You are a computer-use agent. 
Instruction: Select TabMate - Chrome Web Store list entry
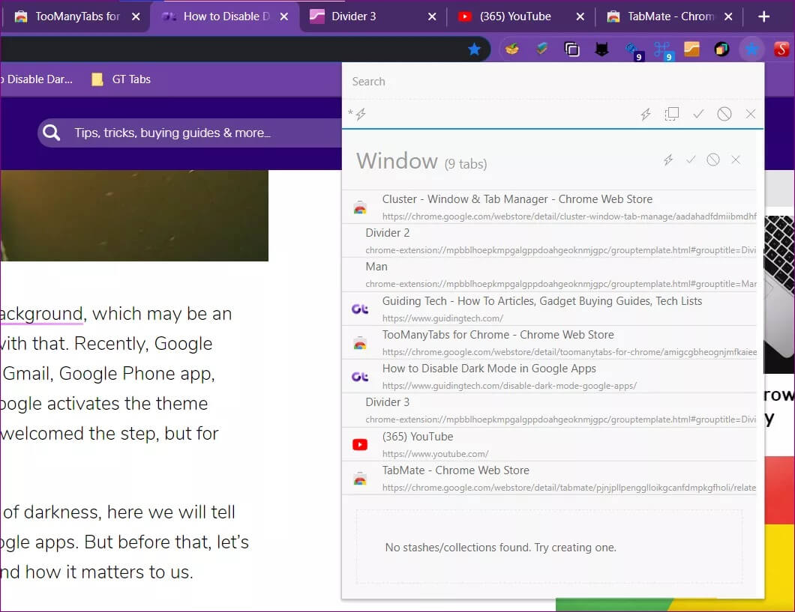(x=549, y=479)
